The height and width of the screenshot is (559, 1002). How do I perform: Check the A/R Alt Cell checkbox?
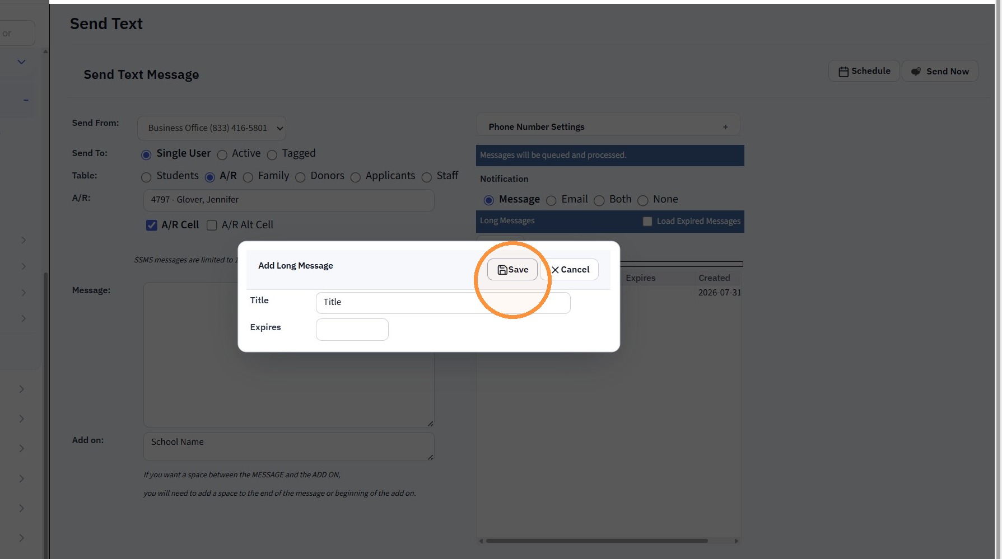212,226
